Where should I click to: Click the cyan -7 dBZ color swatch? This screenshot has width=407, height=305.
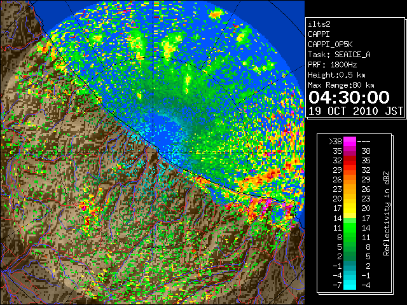coord(350,285)
